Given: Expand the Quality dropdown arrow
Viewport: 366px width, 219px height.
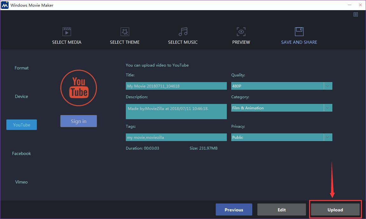Looking at the screenshot, I should 328,86.
